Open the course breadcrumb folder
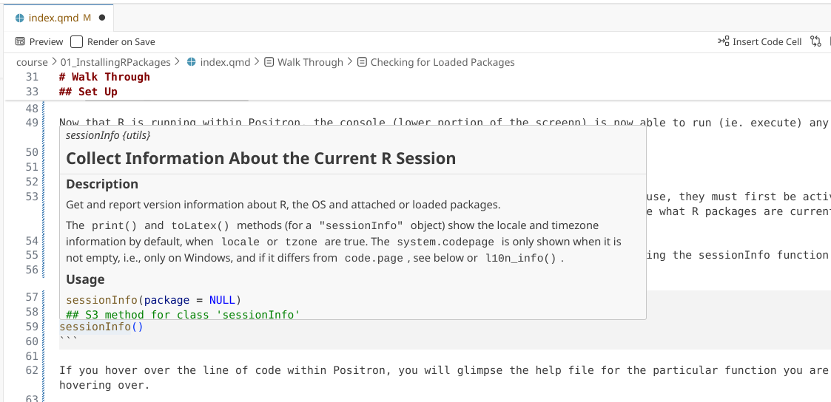This screenshot has width=831, height=402. pyautogui.click(x=32, y=62)
